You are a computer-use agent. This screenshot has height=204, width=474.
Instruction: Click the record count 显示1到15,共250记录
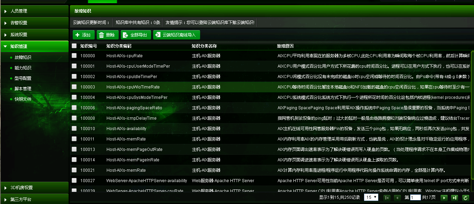pos(339,197)
